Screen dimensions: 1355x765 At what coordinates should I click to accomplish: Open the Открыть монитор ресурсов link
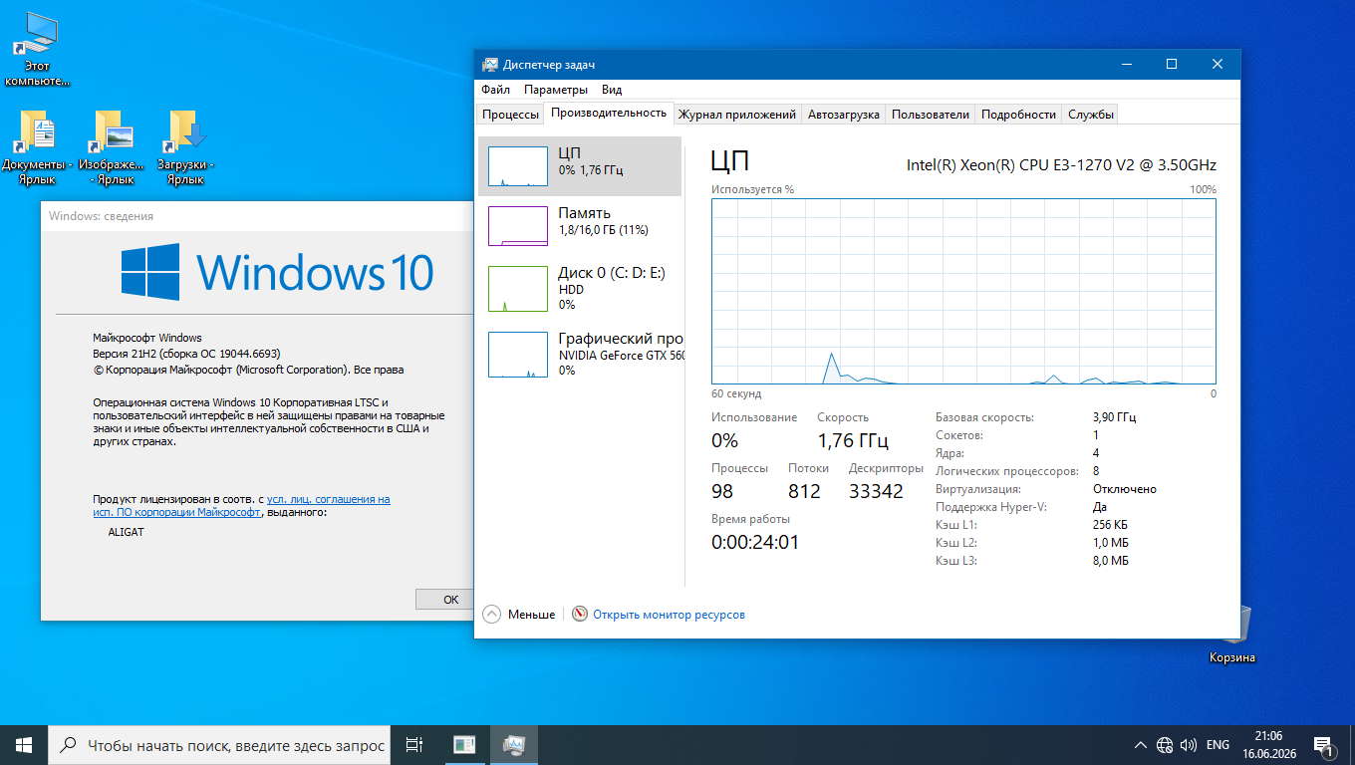[669, 615]
